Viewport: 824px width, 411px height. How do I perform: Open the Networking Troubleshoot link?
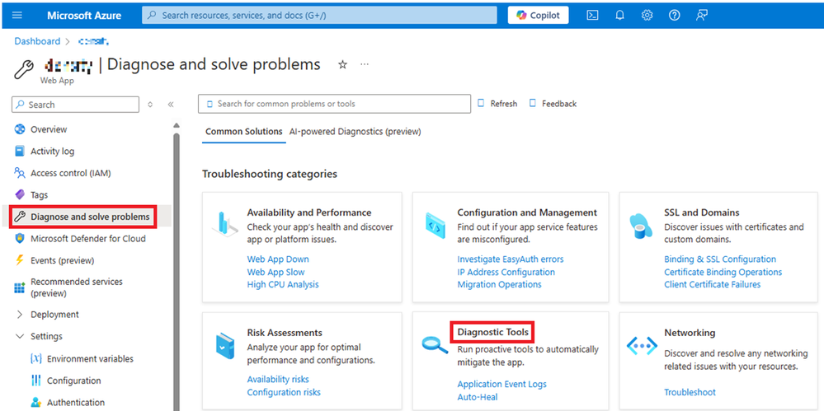[x=690, y=392]
